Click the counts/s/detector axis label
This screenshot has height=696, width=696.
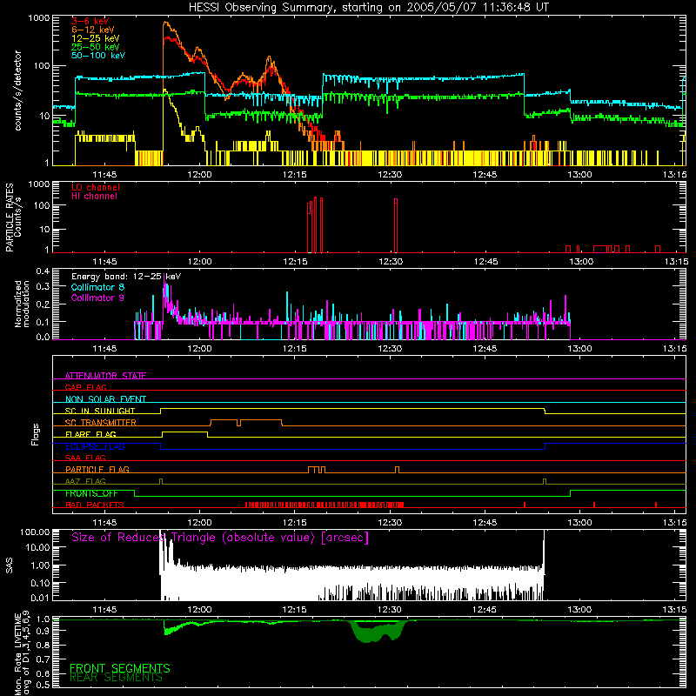pyautogui.click(x=18, y=90)
